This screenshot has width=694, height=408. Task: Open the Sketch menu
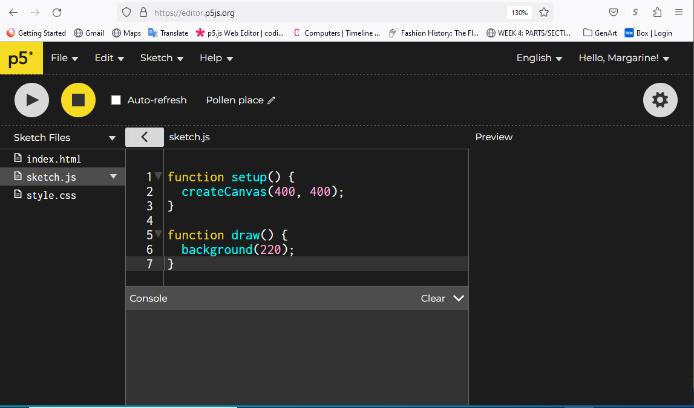[161, 58]
